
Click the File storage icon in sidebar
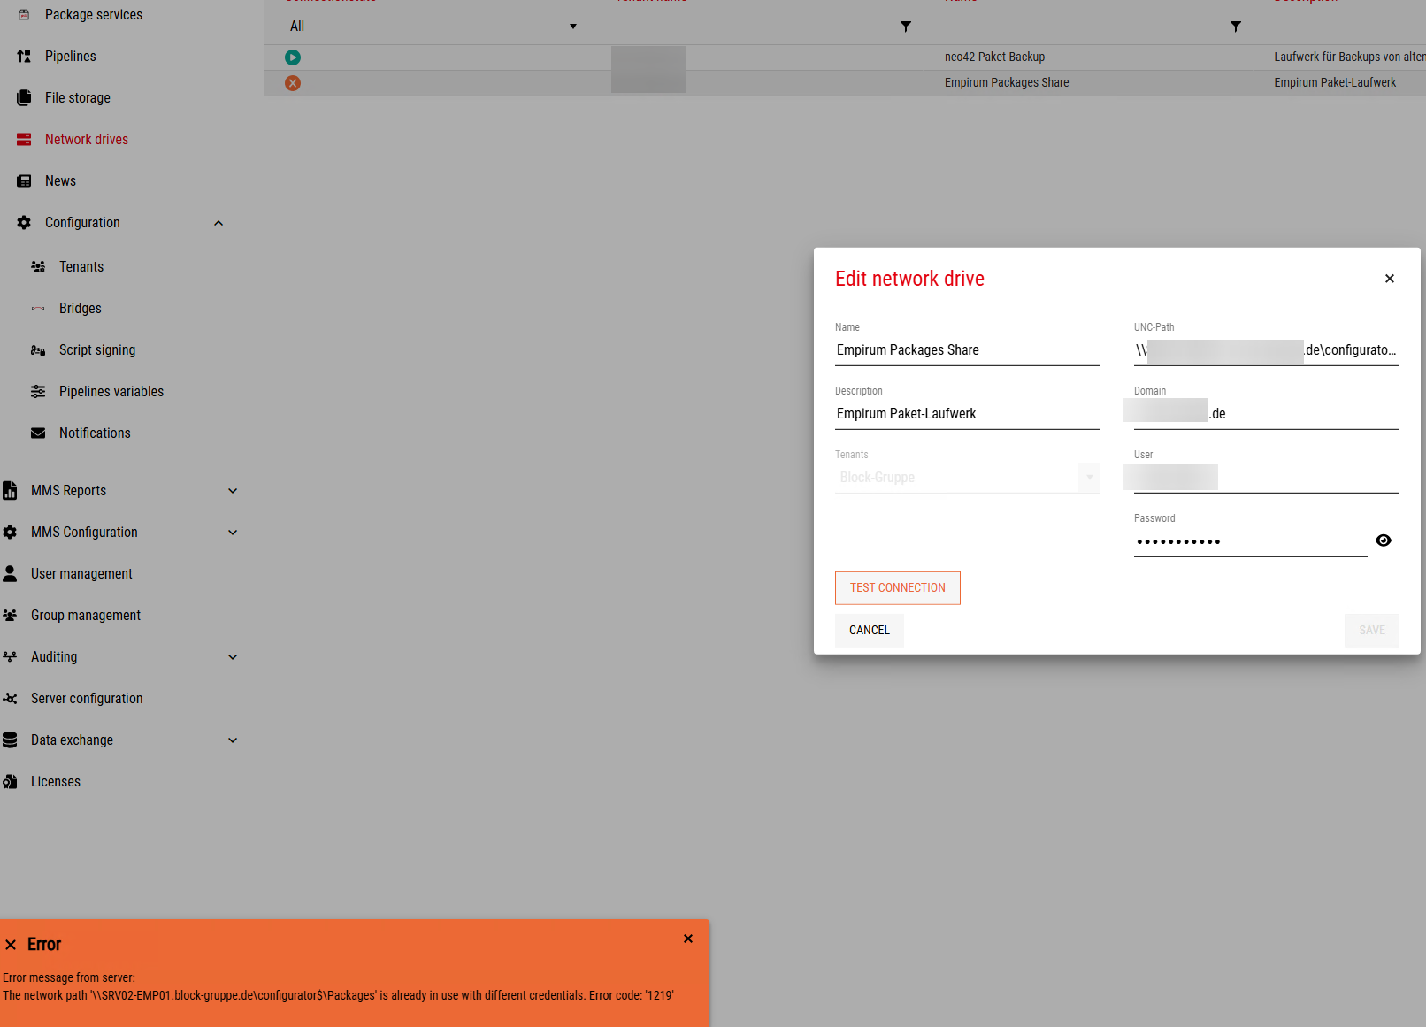click(x=24, y=98)
